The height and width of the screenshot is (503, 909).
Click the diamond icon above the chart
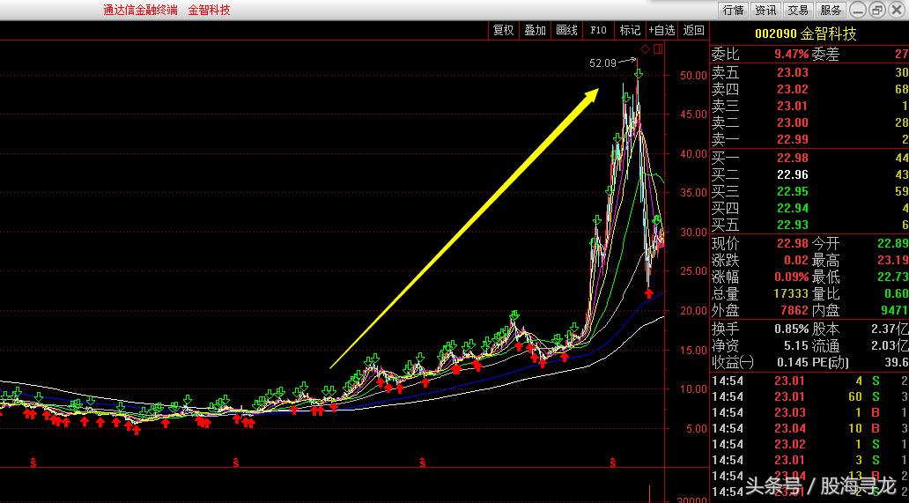(x=646, y=48)
